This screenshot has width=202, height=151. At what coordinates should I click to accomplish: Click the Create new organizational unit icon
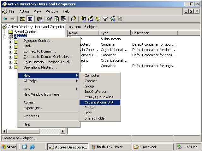98,19
